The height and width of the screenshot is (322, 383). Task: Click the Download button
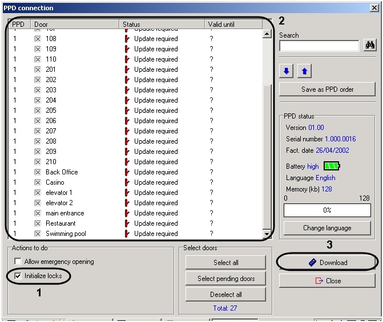click(327, 263)
